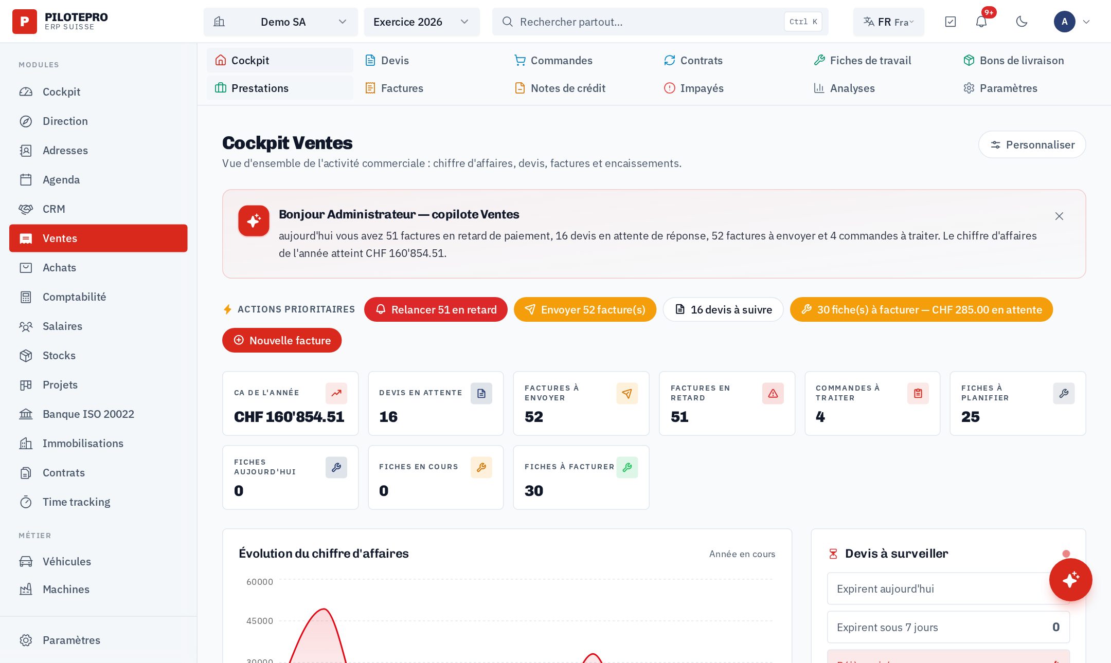This screenshot has height=663, width=1111.
Task: Open Machines under Métier
Action: click(98, 590)
